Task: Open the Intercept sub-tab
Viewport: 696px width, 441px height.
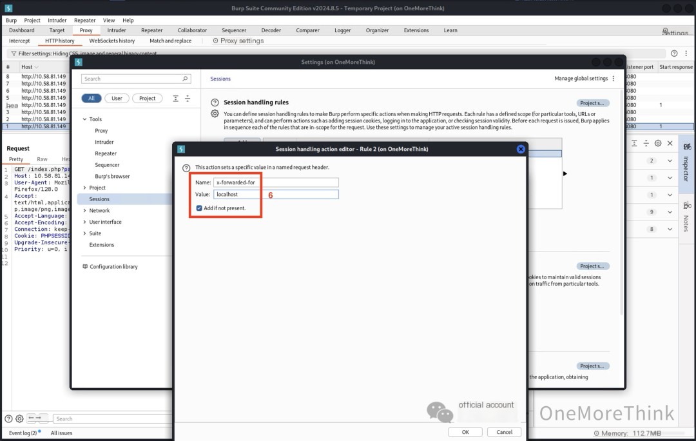Action: 19,41
